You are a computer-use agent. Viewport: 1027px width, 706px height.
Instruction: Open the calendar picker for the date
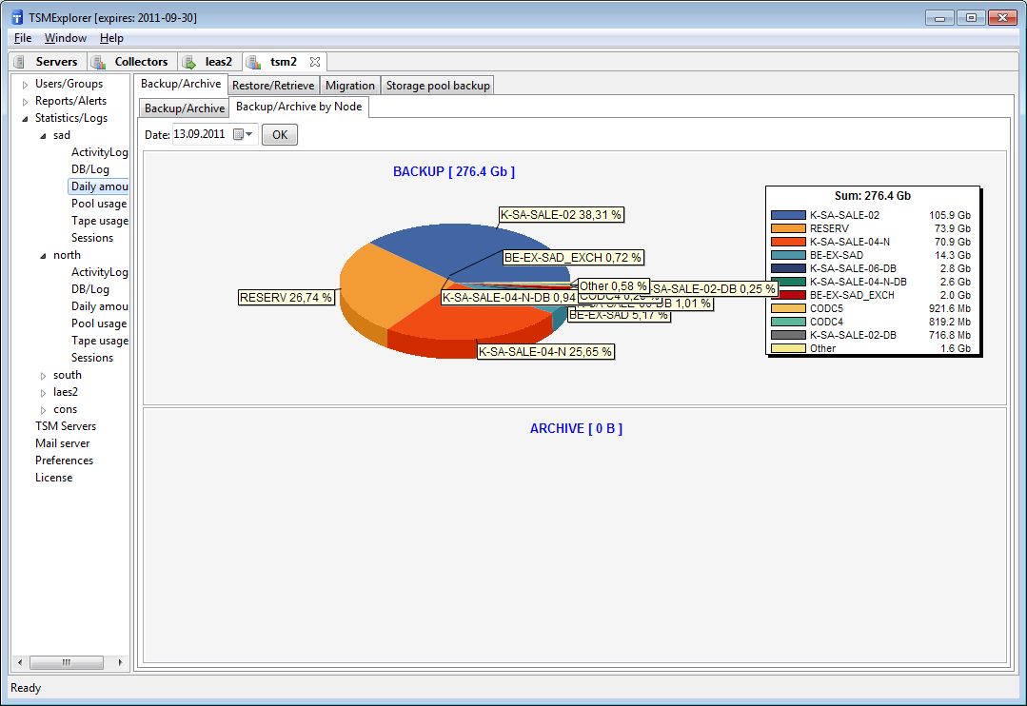[x=243, y=134]
